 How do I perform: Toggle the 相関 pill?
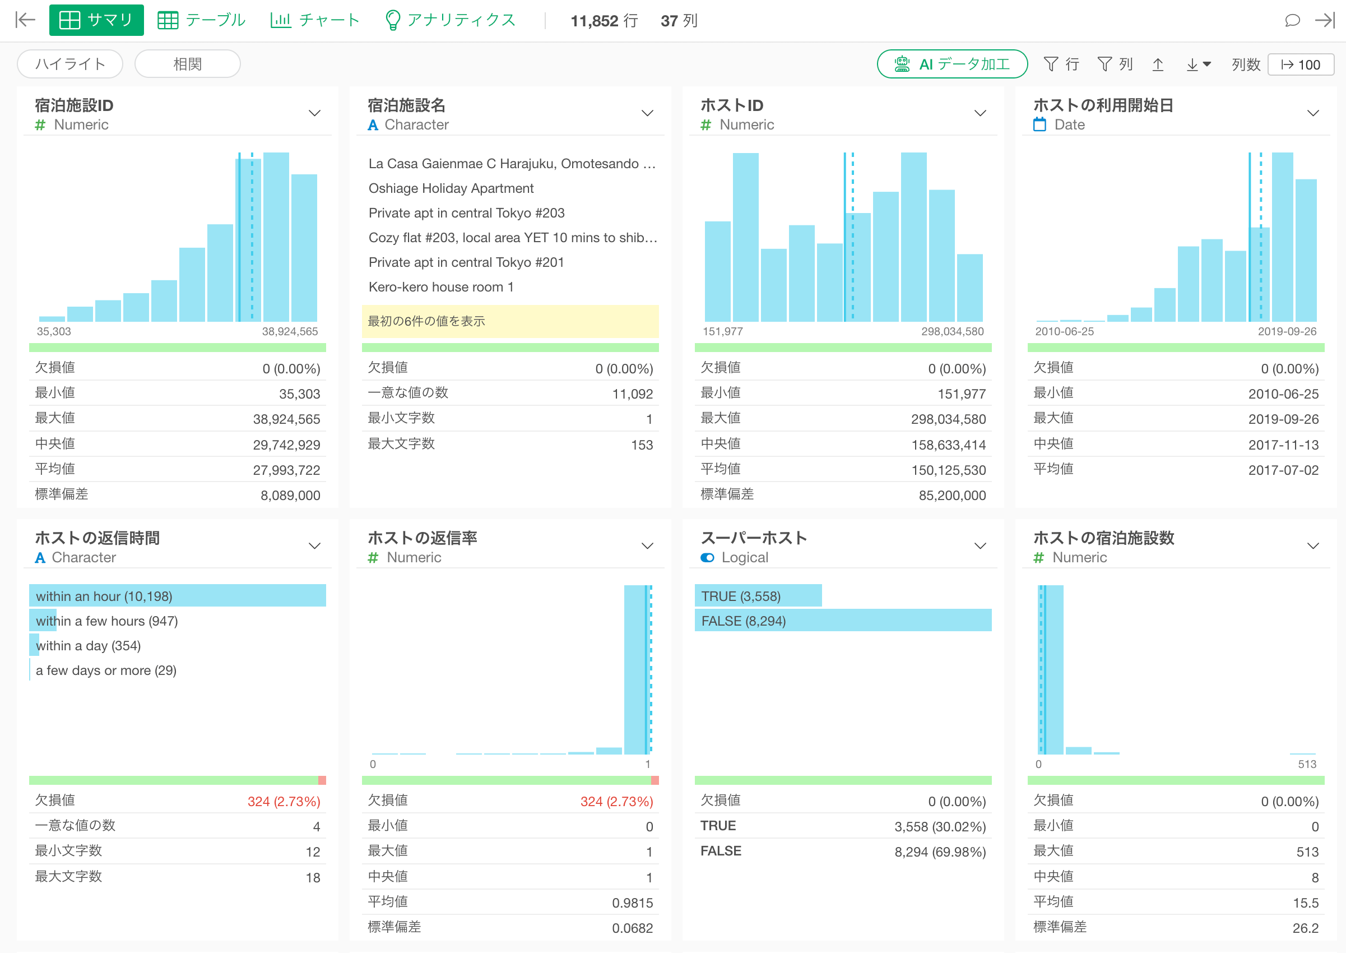(x=187, y=64)
